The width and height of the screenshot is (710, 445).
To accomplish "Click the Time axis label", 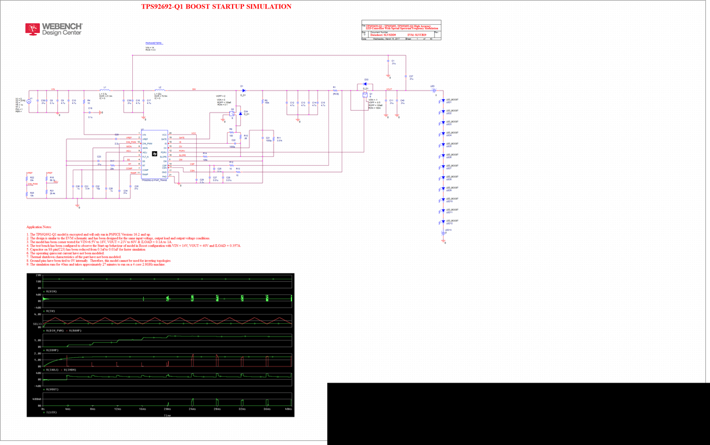I will coord(167,415).
